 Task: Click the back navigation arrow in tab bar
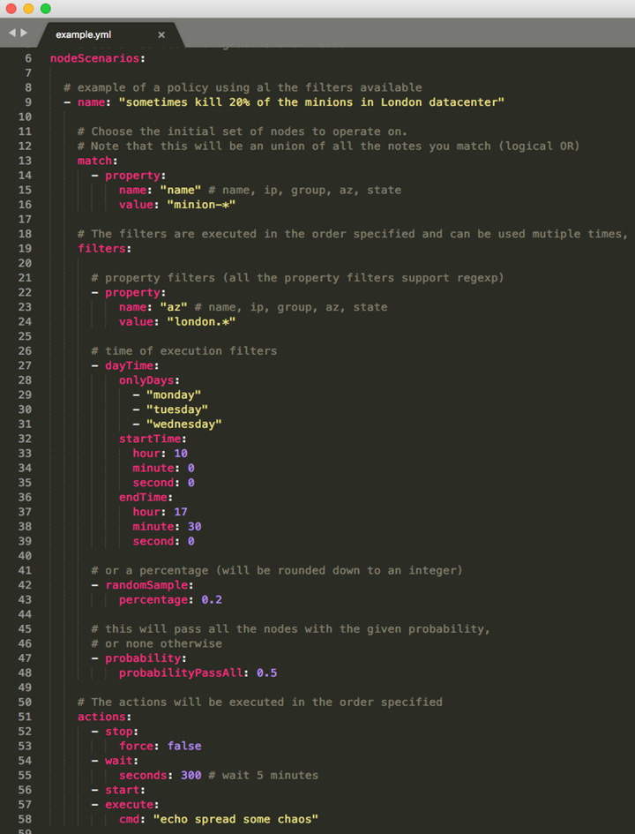point(11,33)
